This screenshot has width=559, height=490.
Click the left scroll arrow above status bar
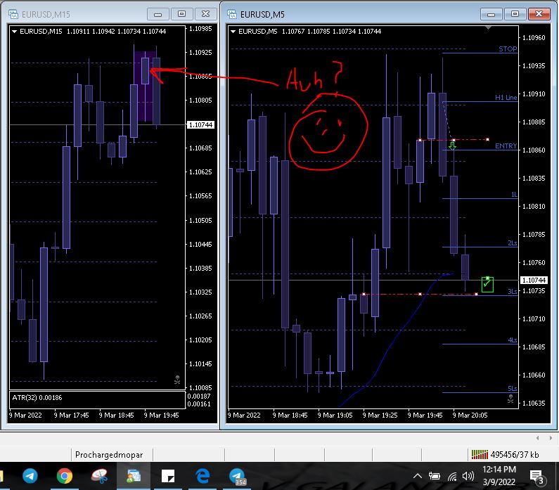pyautogui.click(x=538, y=437)
